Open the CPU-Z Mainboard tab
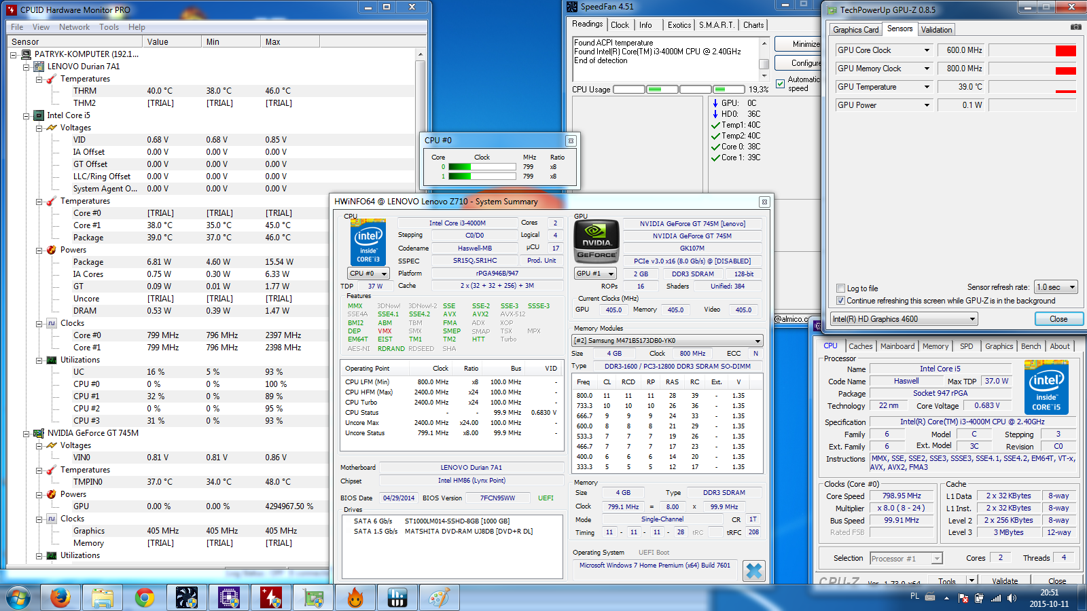This screenshot has height=611, width=1087. pos(897,346)
